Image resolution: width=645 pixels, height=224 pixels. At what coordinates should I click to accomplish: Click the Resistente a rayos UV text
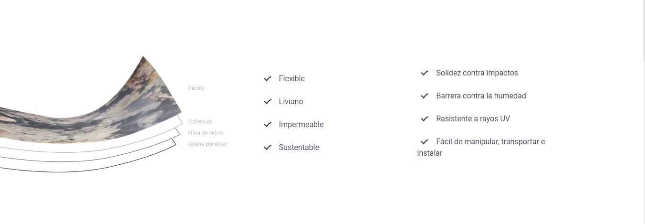point(473,119)
